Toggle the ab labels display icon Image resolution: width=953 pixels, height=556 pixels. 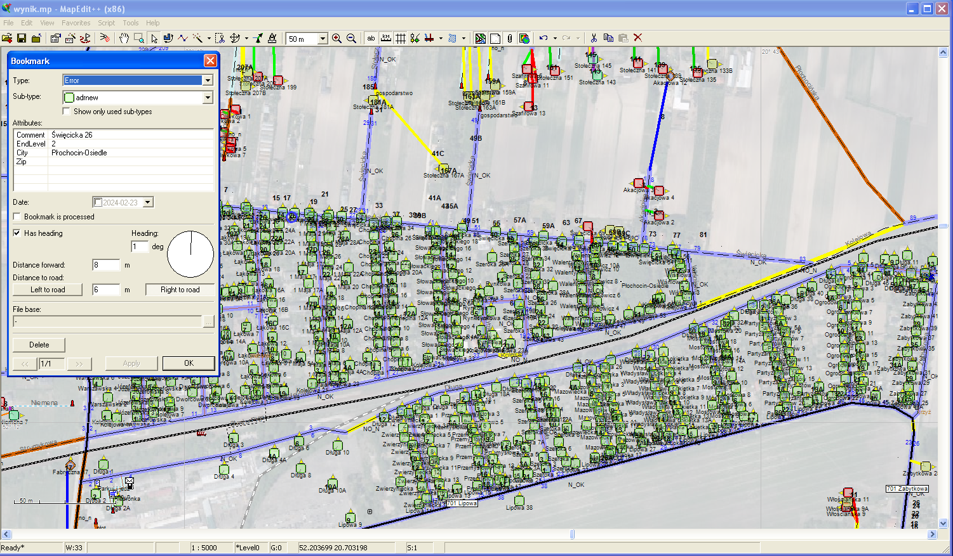click(371, 39)
